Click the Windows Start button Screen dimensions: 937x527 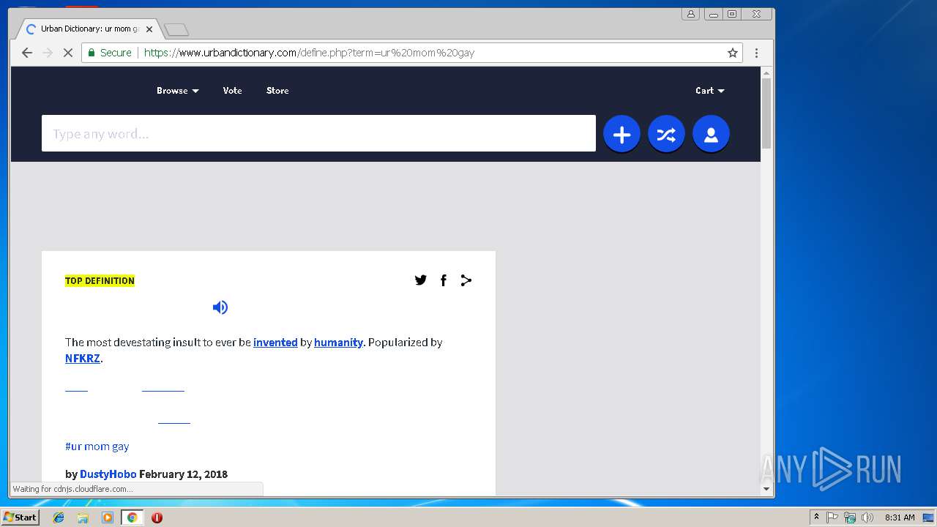click(x=20, y=517)
